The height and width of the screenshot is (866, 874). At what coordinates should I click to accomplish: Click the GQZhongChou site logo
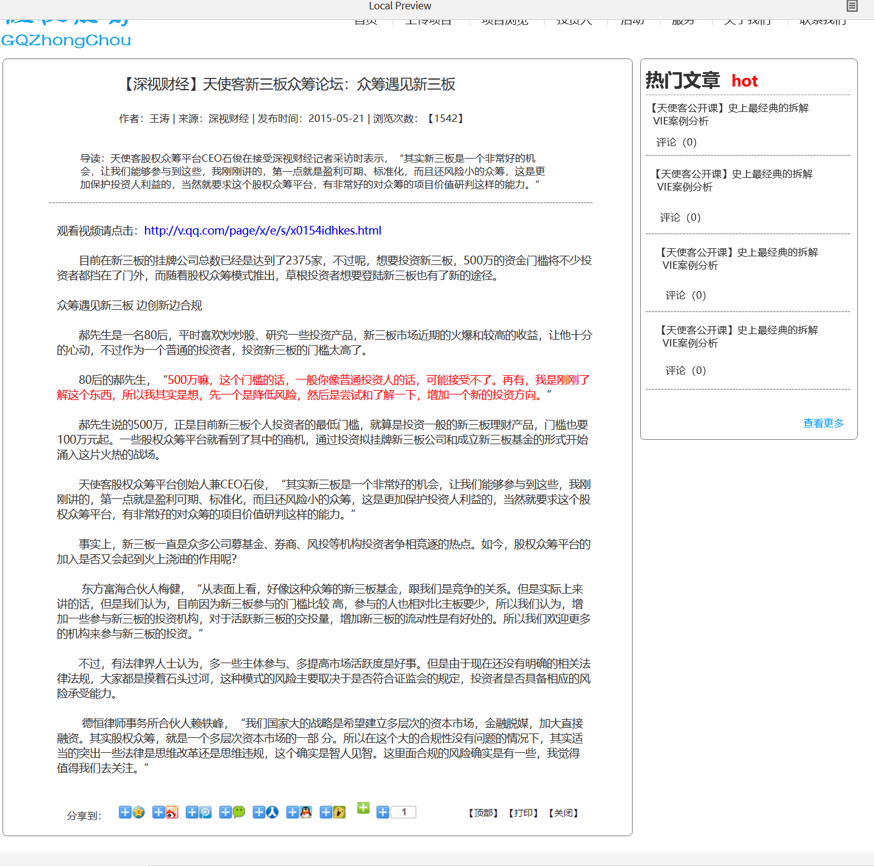click(66, 35)
